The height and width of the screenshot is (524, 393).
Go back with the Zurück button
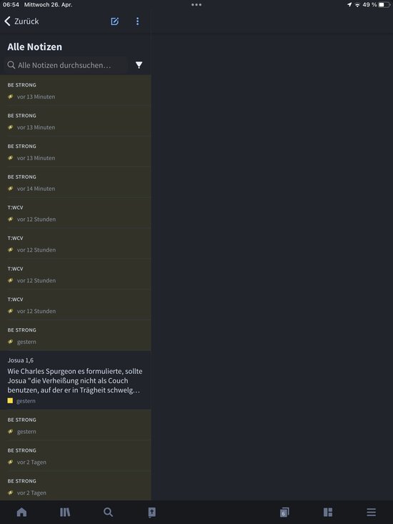click(x=21, y=21)
